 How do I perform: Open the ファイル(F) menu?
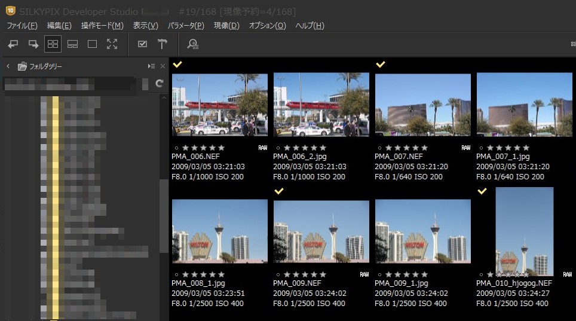coord(22,25)
